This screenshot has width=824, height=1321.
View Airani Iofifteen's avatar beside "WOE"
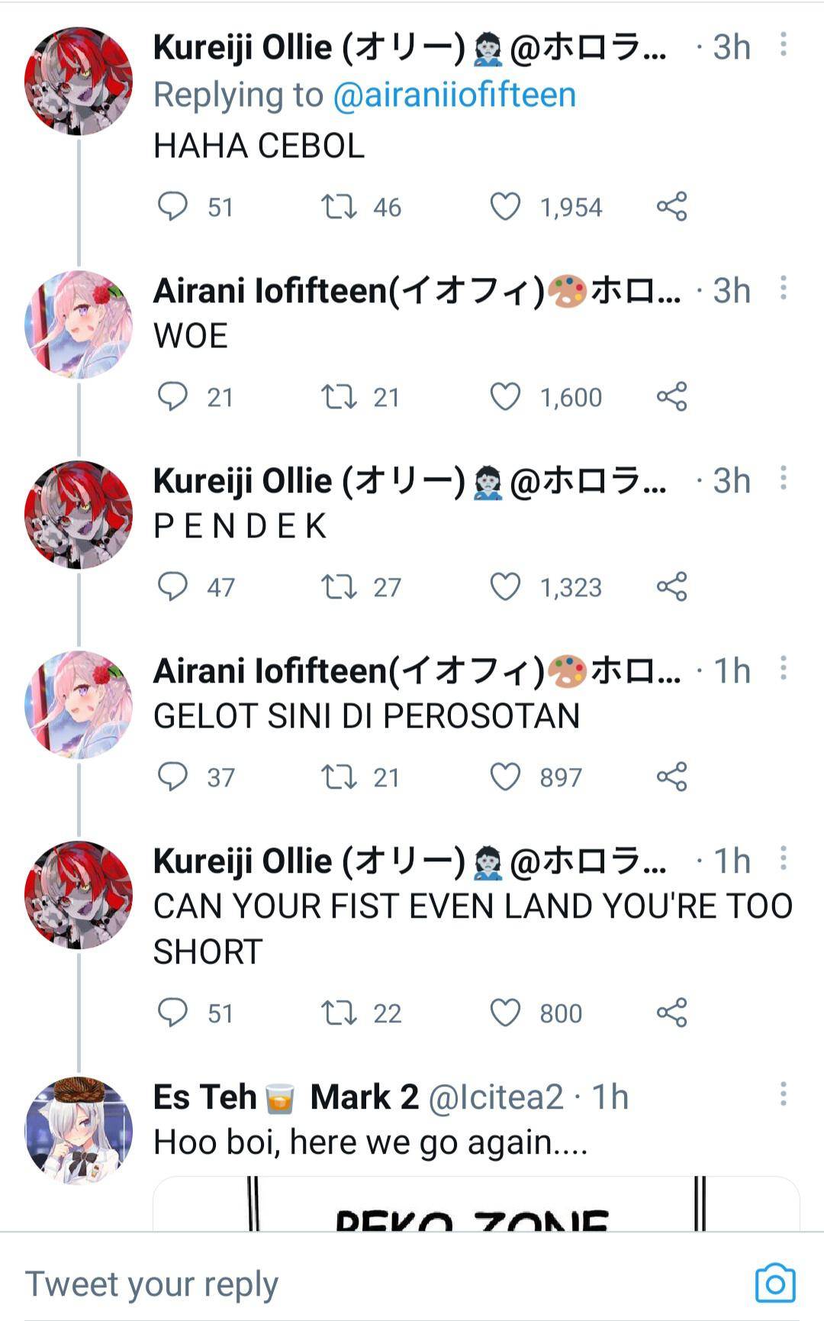coord(78,324)
